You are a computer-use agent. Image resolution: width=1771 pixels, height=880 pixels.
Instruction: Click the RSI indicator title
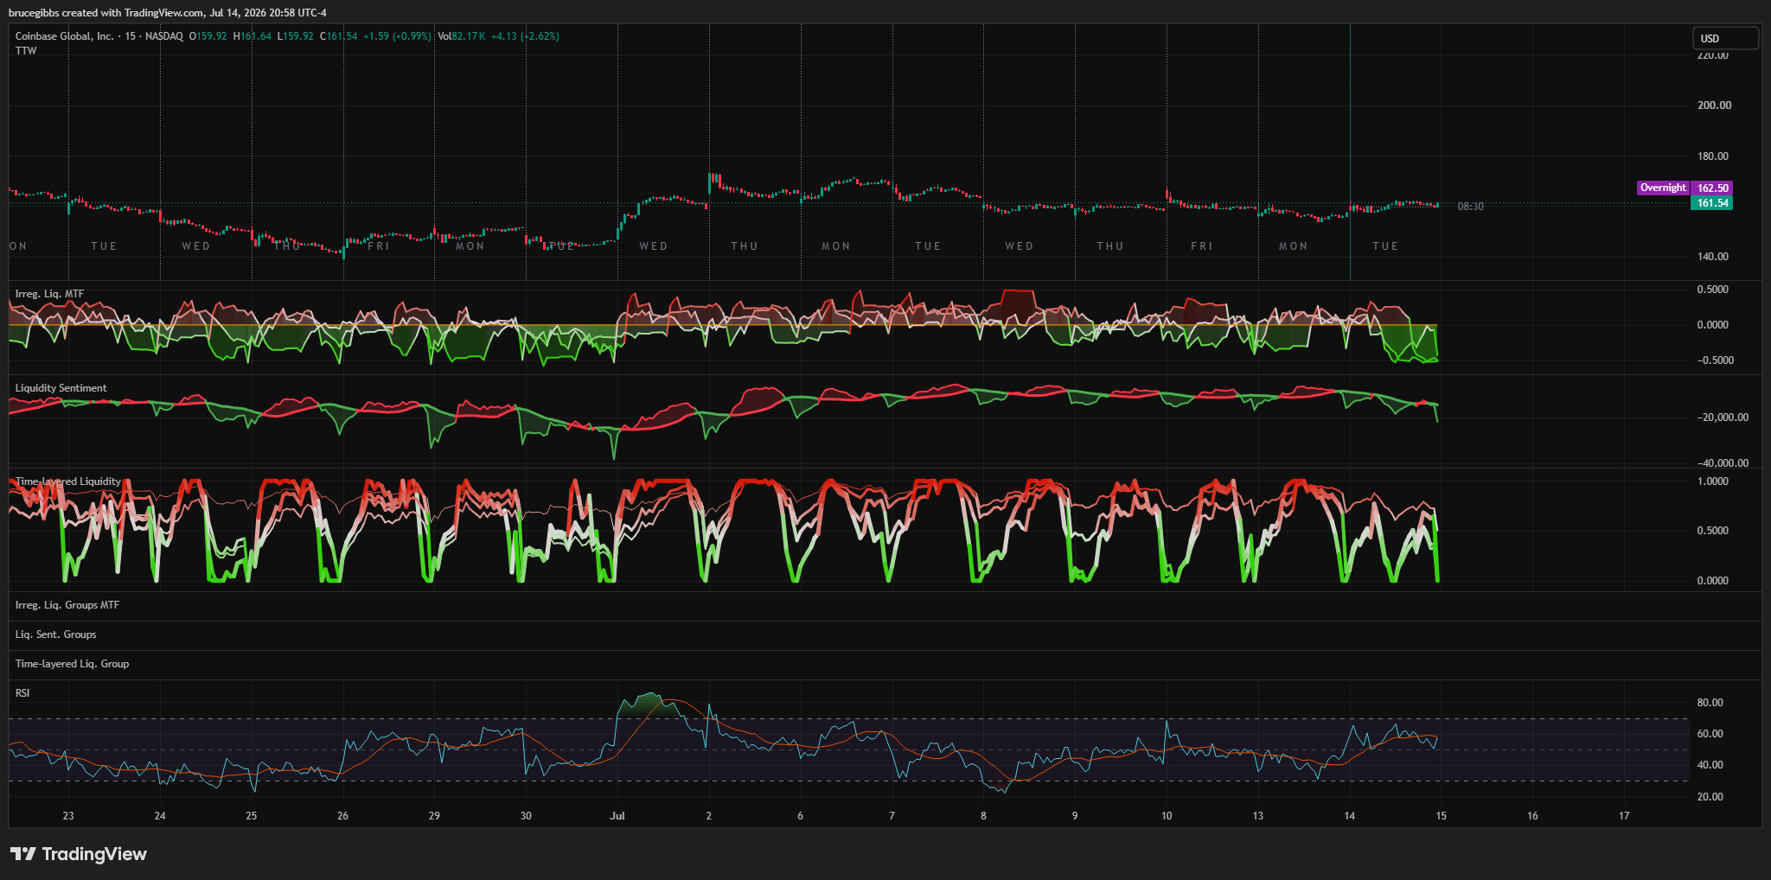[x=22, y=693]
